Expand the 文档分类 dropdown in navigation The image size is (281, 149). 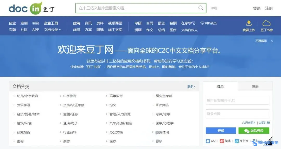pyautogui.click(x=52, y=30)
